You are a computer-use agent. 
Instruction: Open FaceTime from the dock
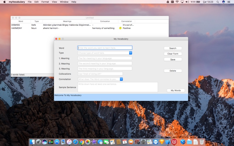pos(106,142)
